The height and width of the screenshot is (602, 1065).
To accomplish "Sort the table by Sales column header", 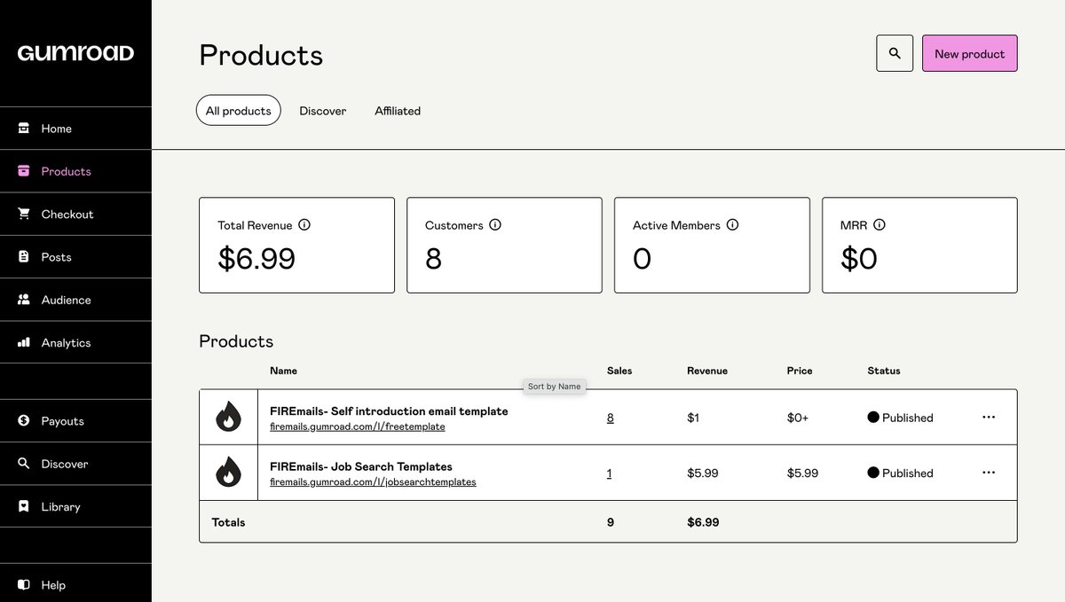I will click(x=619, y=371).
